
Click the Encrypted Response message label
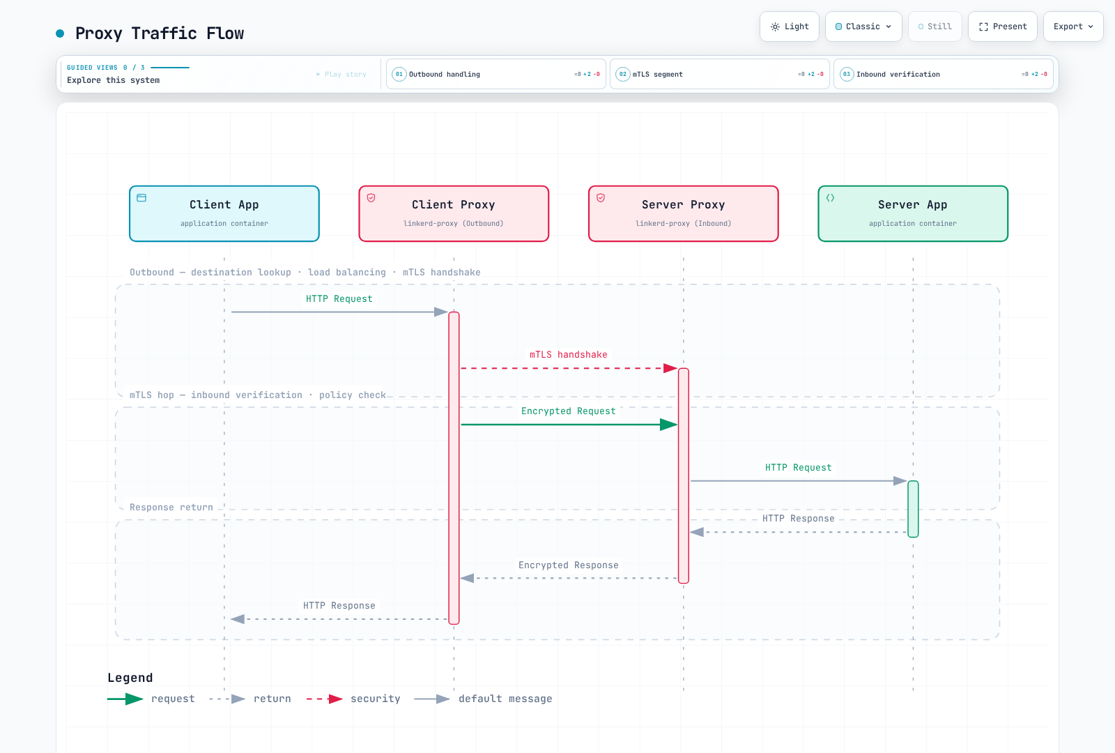[x=569, y=565]
